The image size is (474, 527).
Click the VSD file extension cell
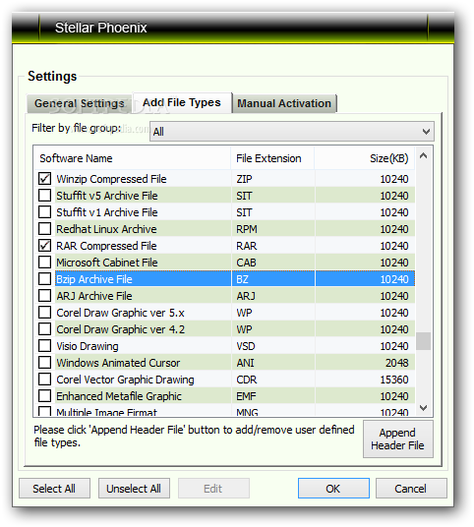click(246, 346)
